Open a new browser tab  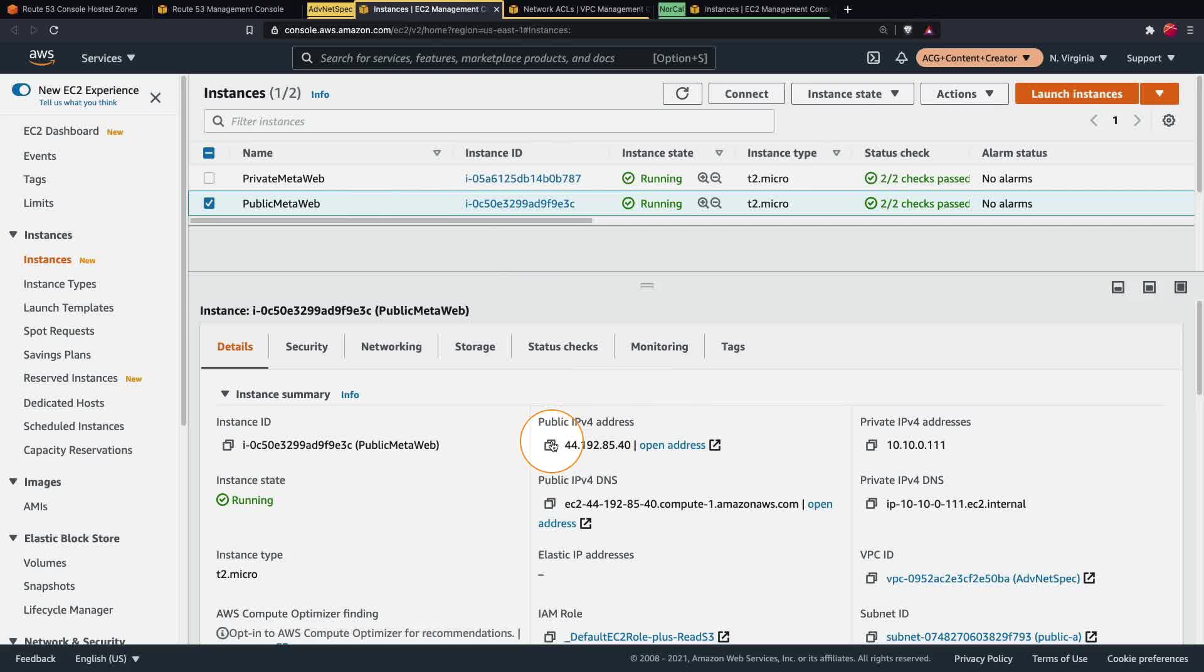(x=848, y=9)
